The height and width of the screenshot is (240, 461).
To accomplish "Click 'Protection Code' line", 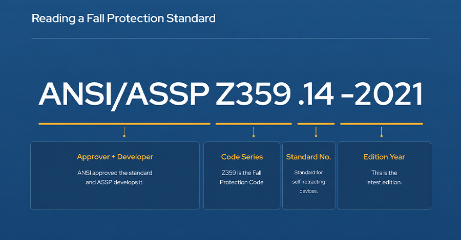I will click(x=241, y=182).
